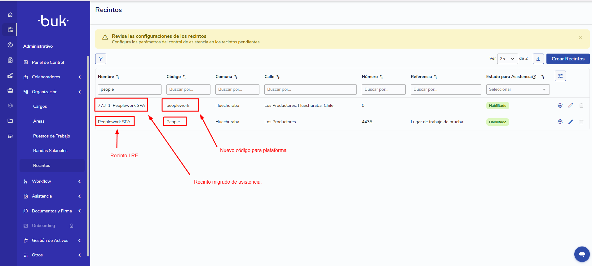Sort table by Comuna column
The height and width of the screenshot is (266, 592).
click(227, 76)
